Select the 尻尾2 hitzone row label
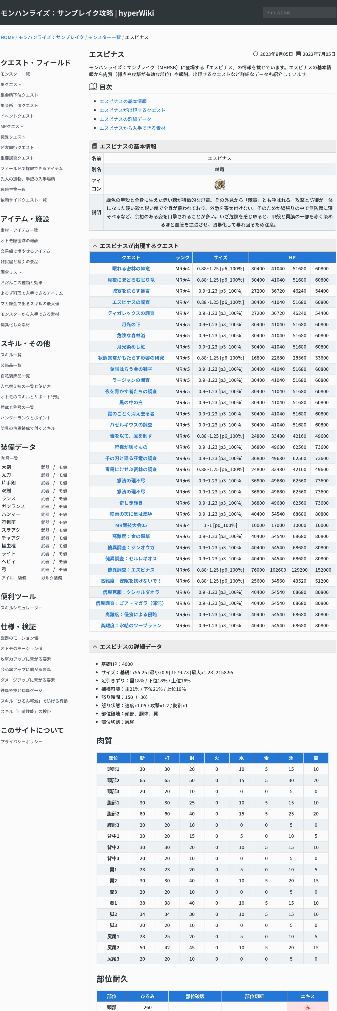The width and height of the screenshot is (337, 1011). [113, 947]
